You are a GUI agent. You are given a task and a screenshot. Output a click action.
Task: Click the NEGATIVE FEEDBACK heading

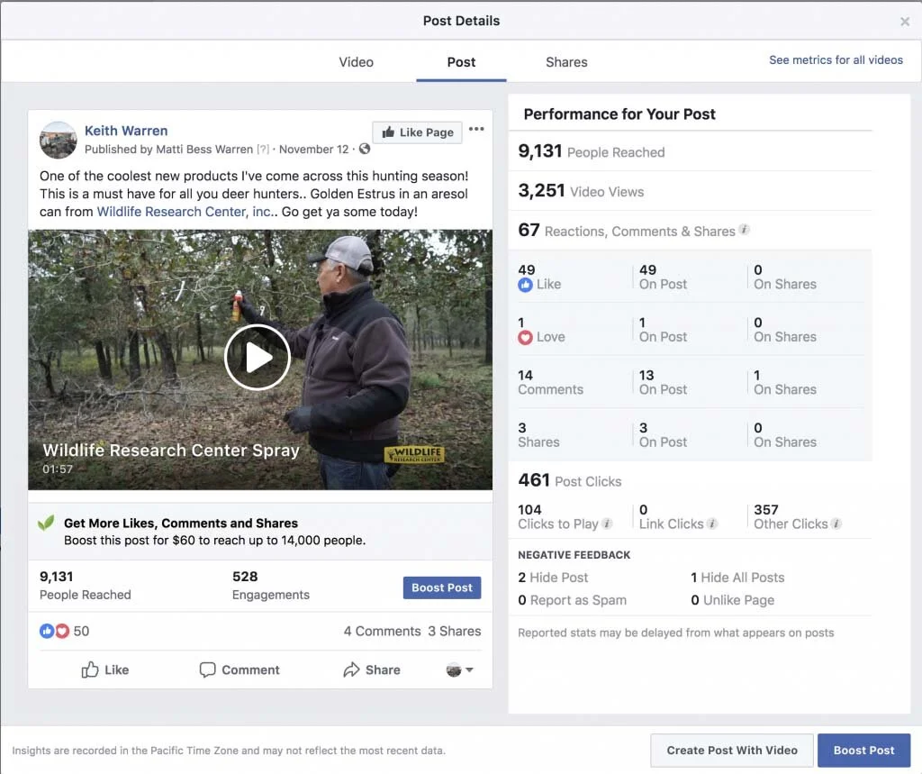[574, 555]
